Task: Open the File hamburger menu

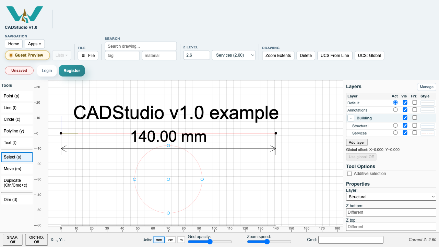Action: [x=88, y=56]
